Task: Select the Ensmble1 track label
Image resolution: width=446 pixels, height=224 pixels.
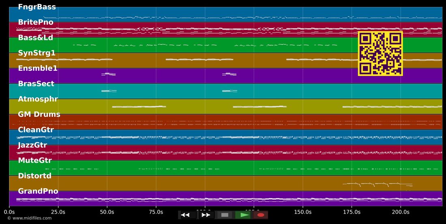Action: tap(38, 68)
